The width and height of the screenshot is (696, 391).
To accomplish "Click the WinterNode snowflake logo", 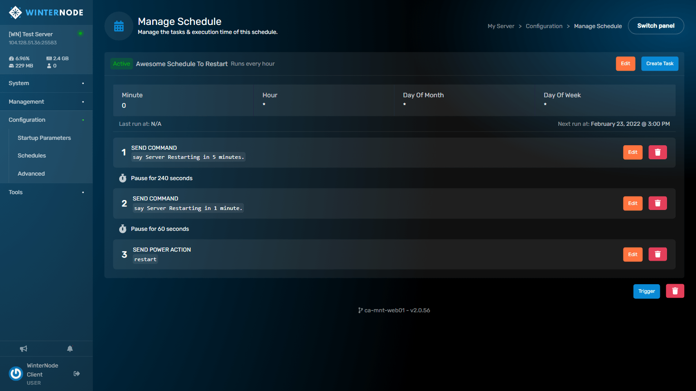I will [x=15, y=12].
